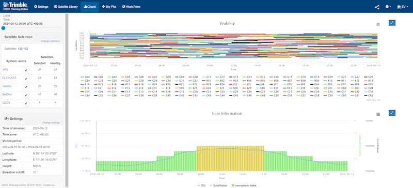Open the Settings tab

pos(41,7)
